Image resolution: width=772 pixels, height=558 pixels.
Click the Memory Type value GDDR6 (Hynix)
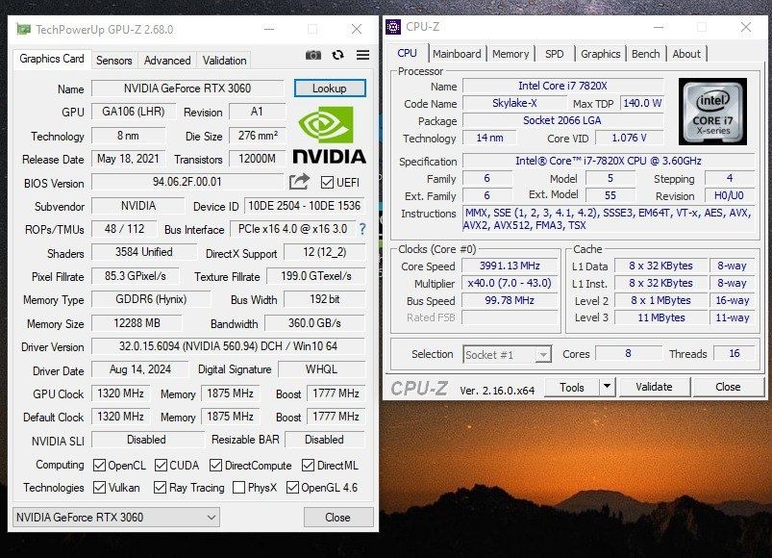click(x=151, y=299)
